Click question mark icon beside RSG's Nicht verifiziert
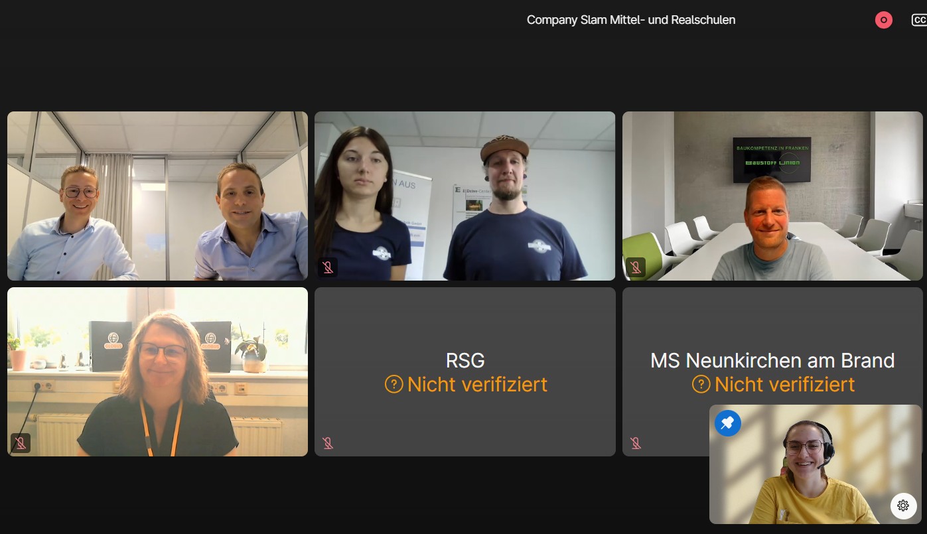927x534 pixels. pyautogui.click(x=393, y=384)
